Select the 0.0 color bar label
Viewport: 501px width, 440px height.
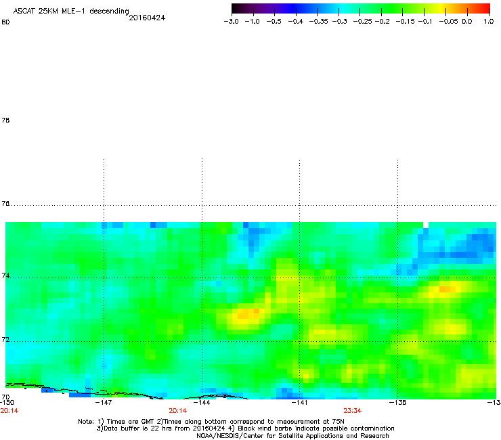tap(467, 22)
